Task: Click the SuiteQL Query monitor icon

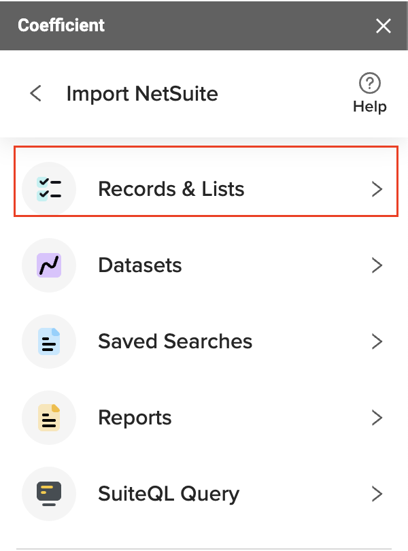Action: 49,494
